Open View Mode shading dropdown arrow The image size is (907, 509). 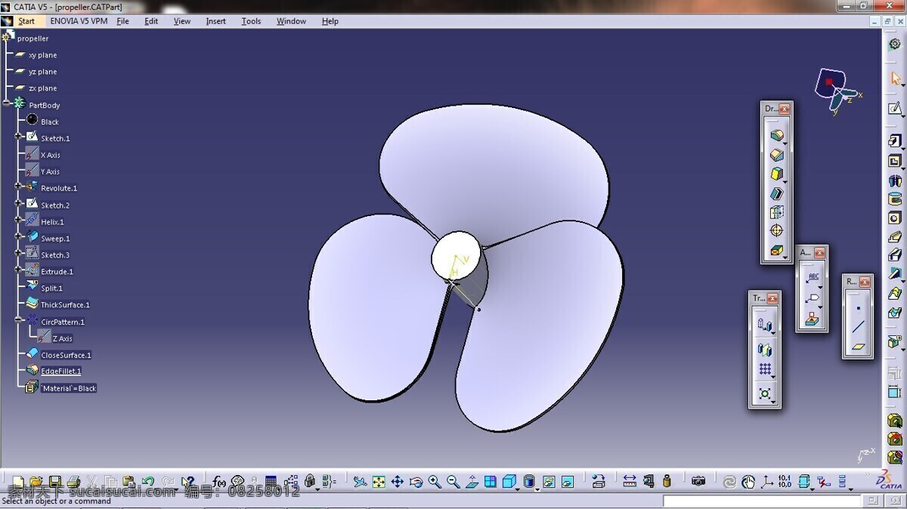pyautogui.click(x=537, y=489)
